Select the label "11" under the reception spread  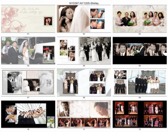tap(84, 130)
